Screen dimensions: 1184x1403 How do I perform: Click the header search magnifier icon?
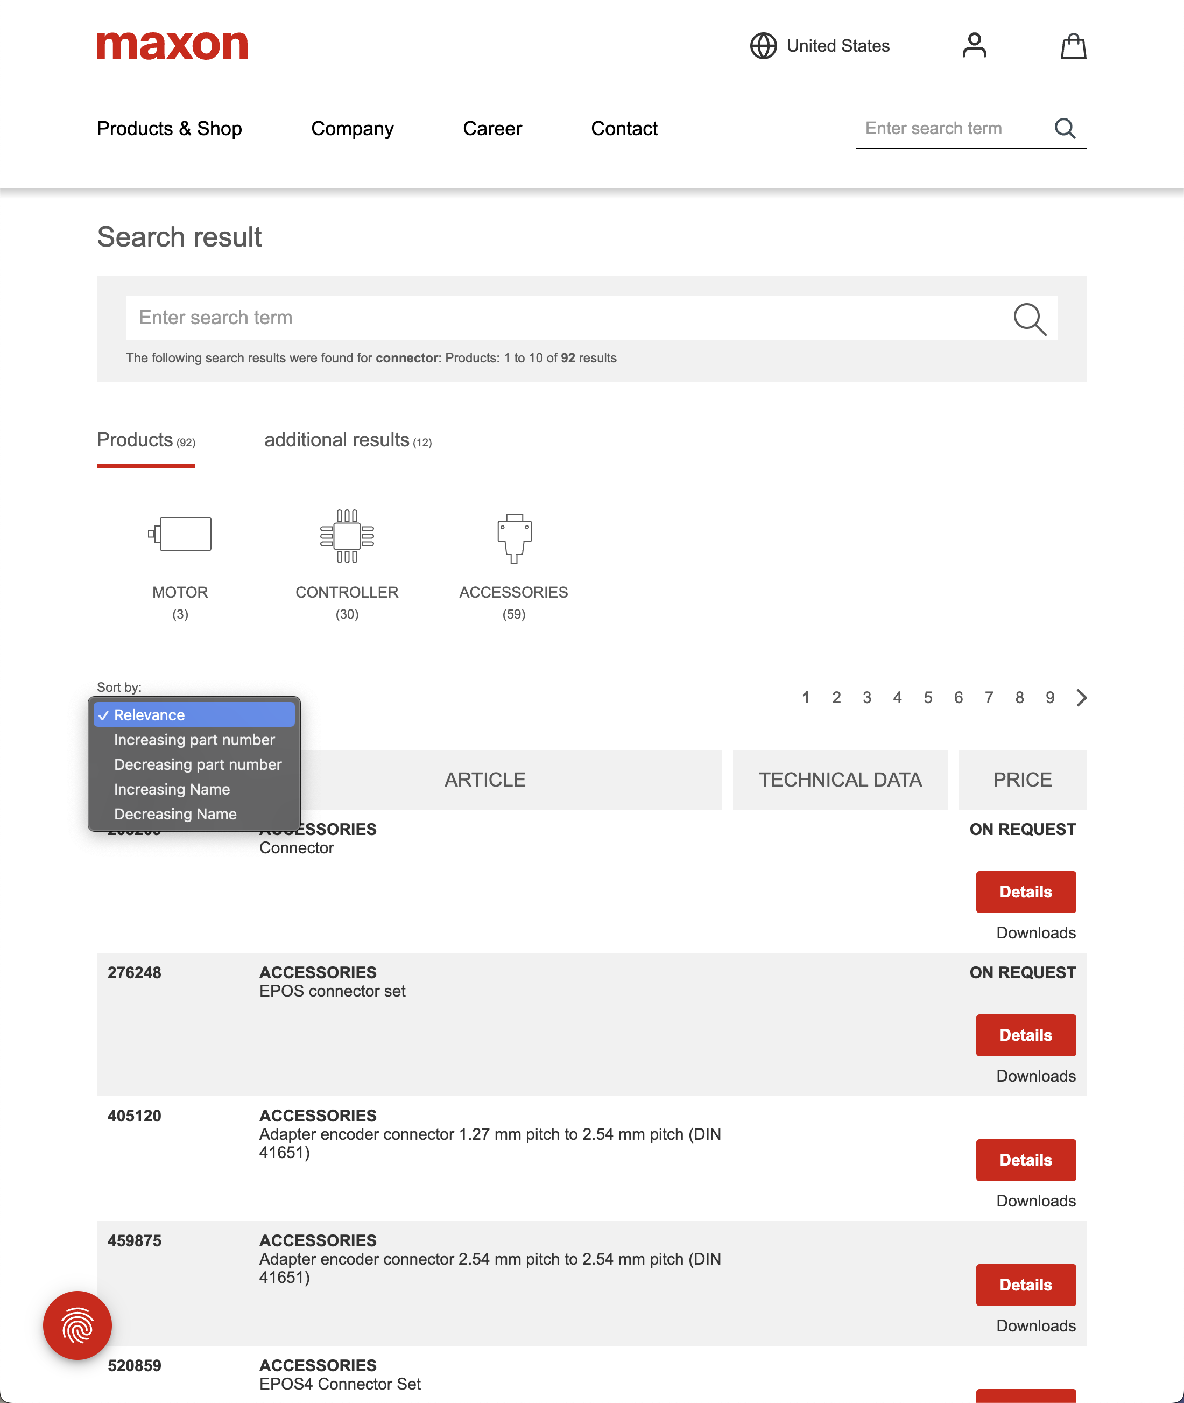tap(1065, 128)
